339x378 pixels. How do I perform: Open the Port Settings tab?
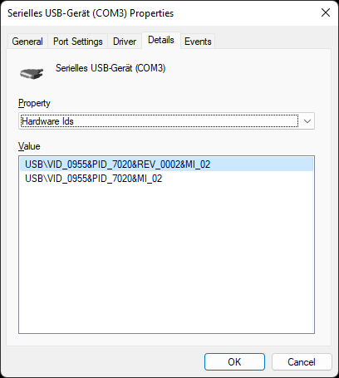78,42
